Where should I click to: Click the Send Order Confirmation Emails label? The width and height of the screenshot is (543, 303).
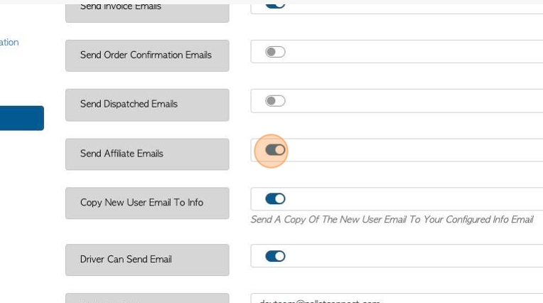click(147, 55)
